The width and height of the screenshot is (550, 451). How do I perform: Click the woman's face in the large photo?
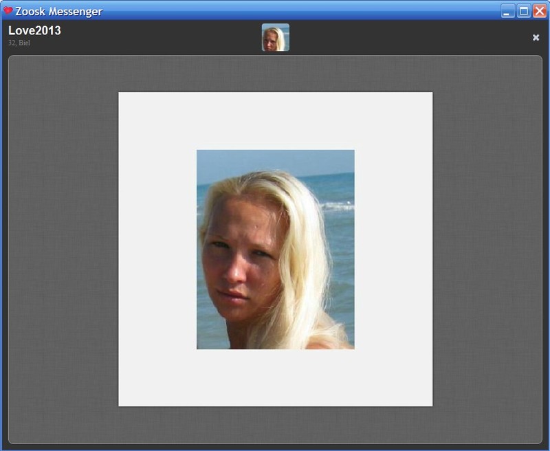coord(242,259)
